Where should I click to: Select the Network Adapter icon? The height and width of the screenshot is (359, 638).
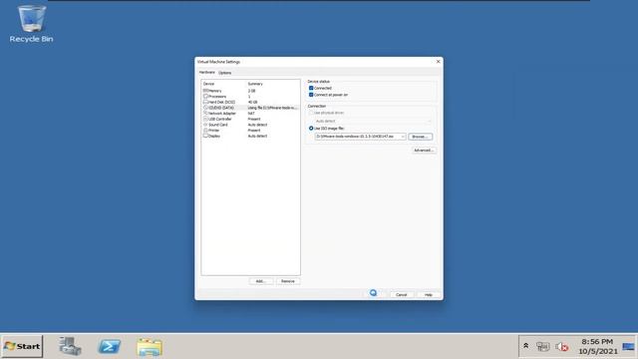point(205,113)
